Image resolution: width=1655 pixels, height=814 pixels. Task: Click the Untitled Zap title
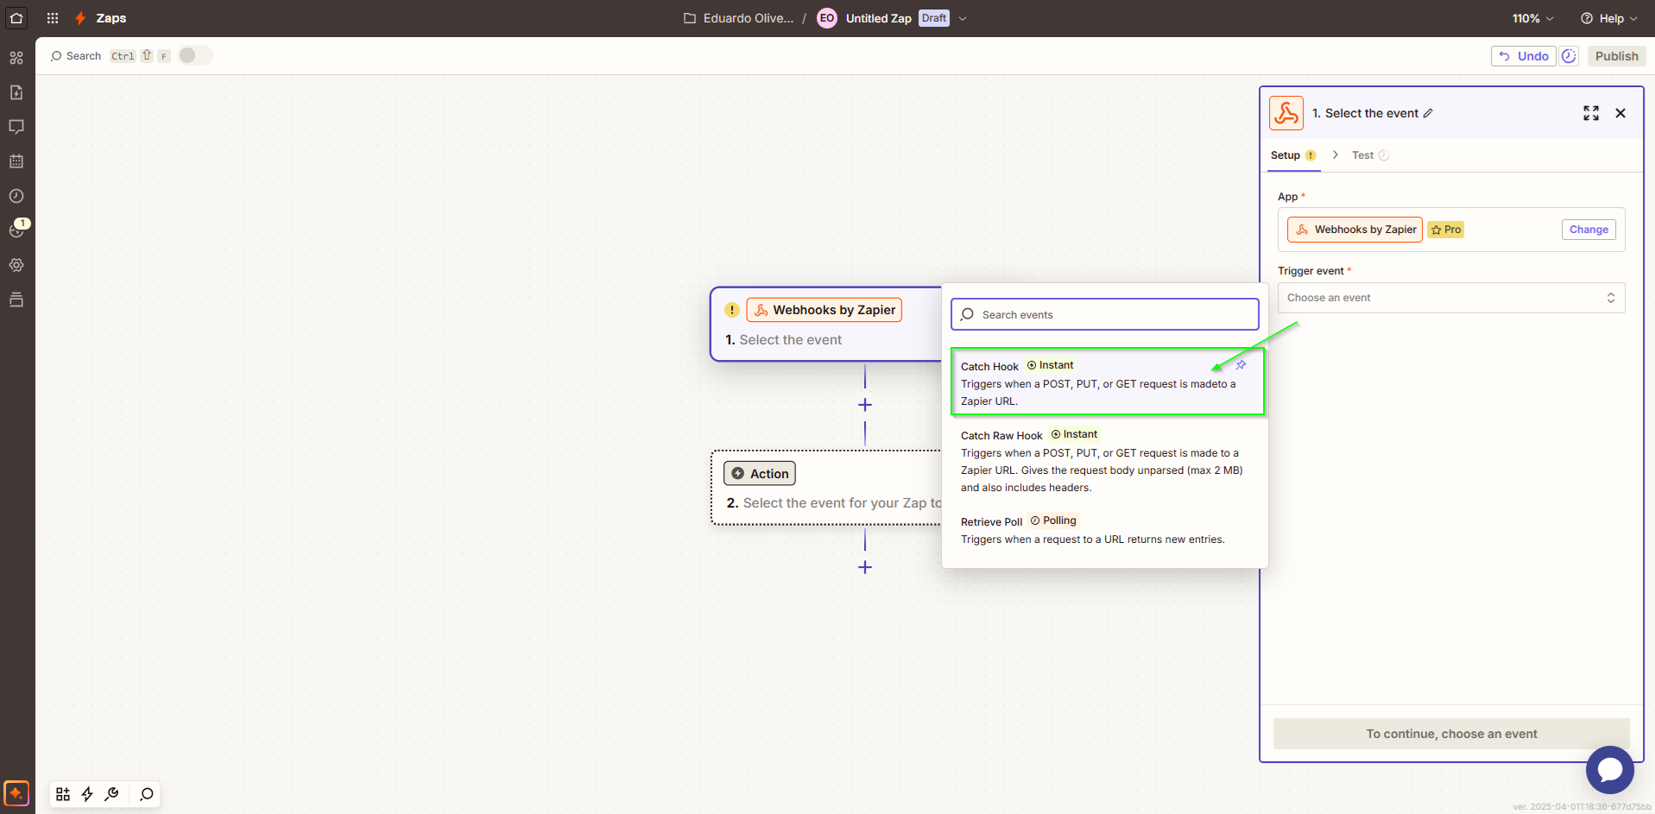[878, 18]
